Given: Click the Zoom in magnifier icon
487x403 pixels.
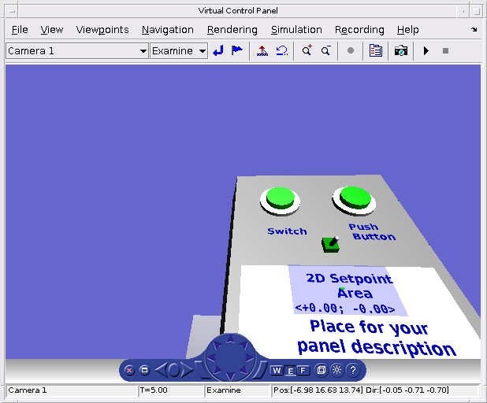Looking at the screenshot, I should tap(307, 50).
